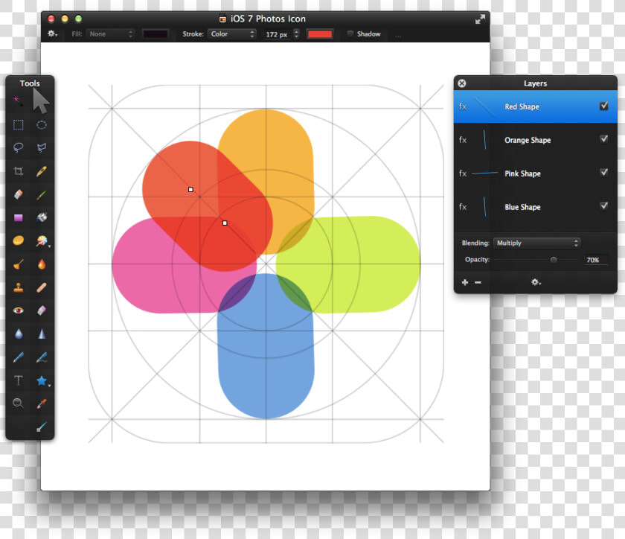Select the bandage Healing tool
The image size is (625, 539).
point(42,287)
